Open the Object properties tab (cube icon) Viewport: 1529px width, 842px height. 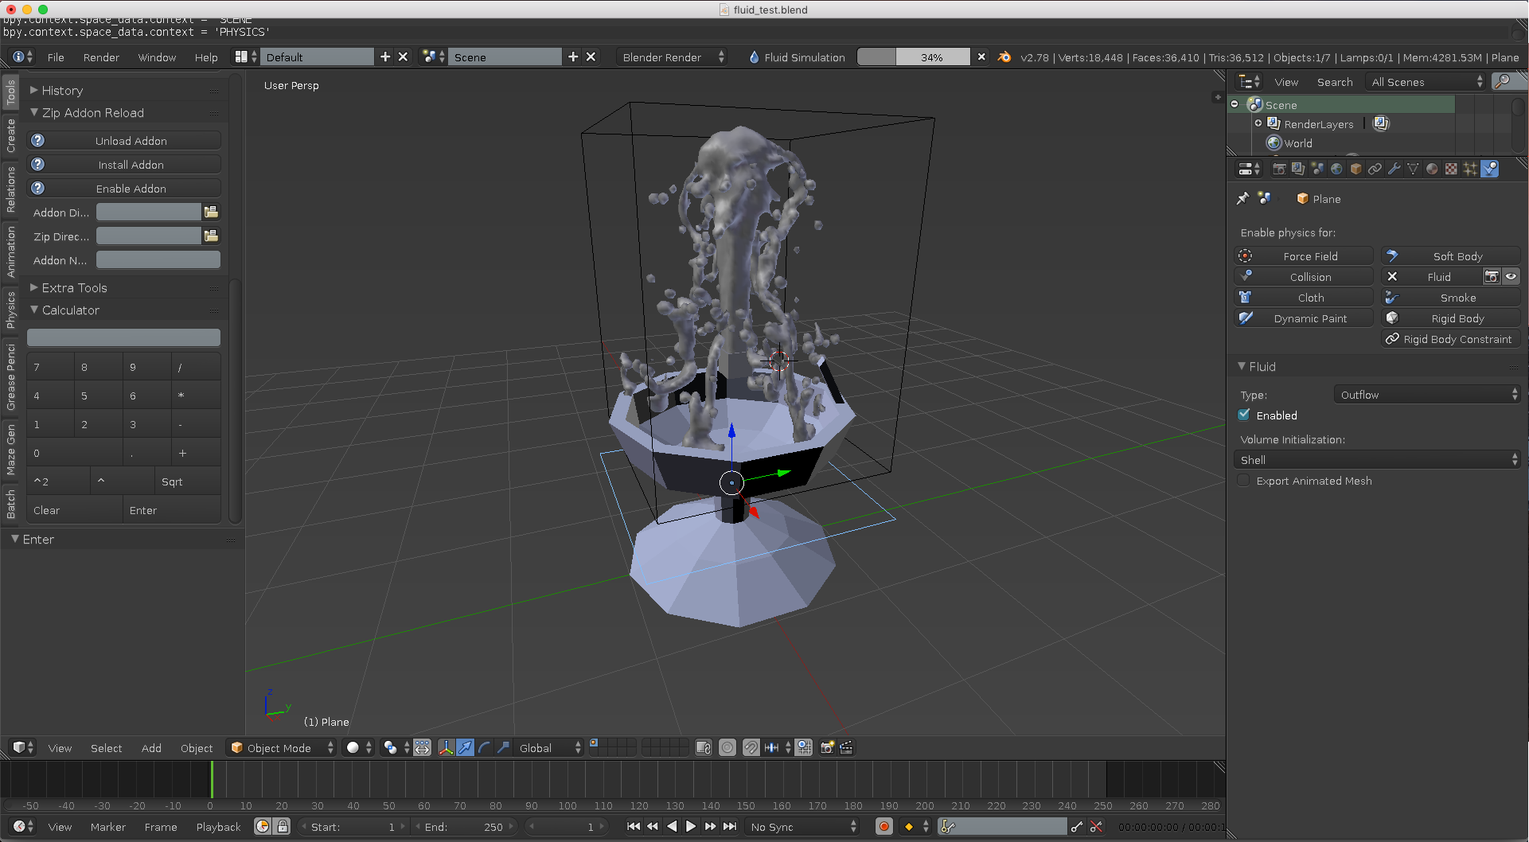pyautogui.click(x=1355, y=169)
